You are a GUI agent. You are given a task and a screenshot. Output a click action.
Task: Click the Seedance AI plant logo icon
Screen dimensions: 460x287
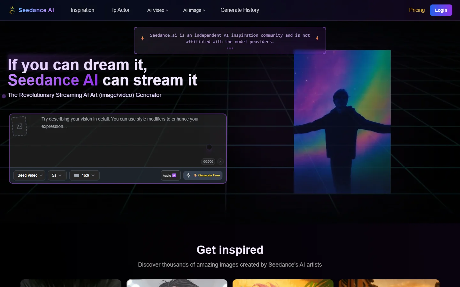(12, 10)
